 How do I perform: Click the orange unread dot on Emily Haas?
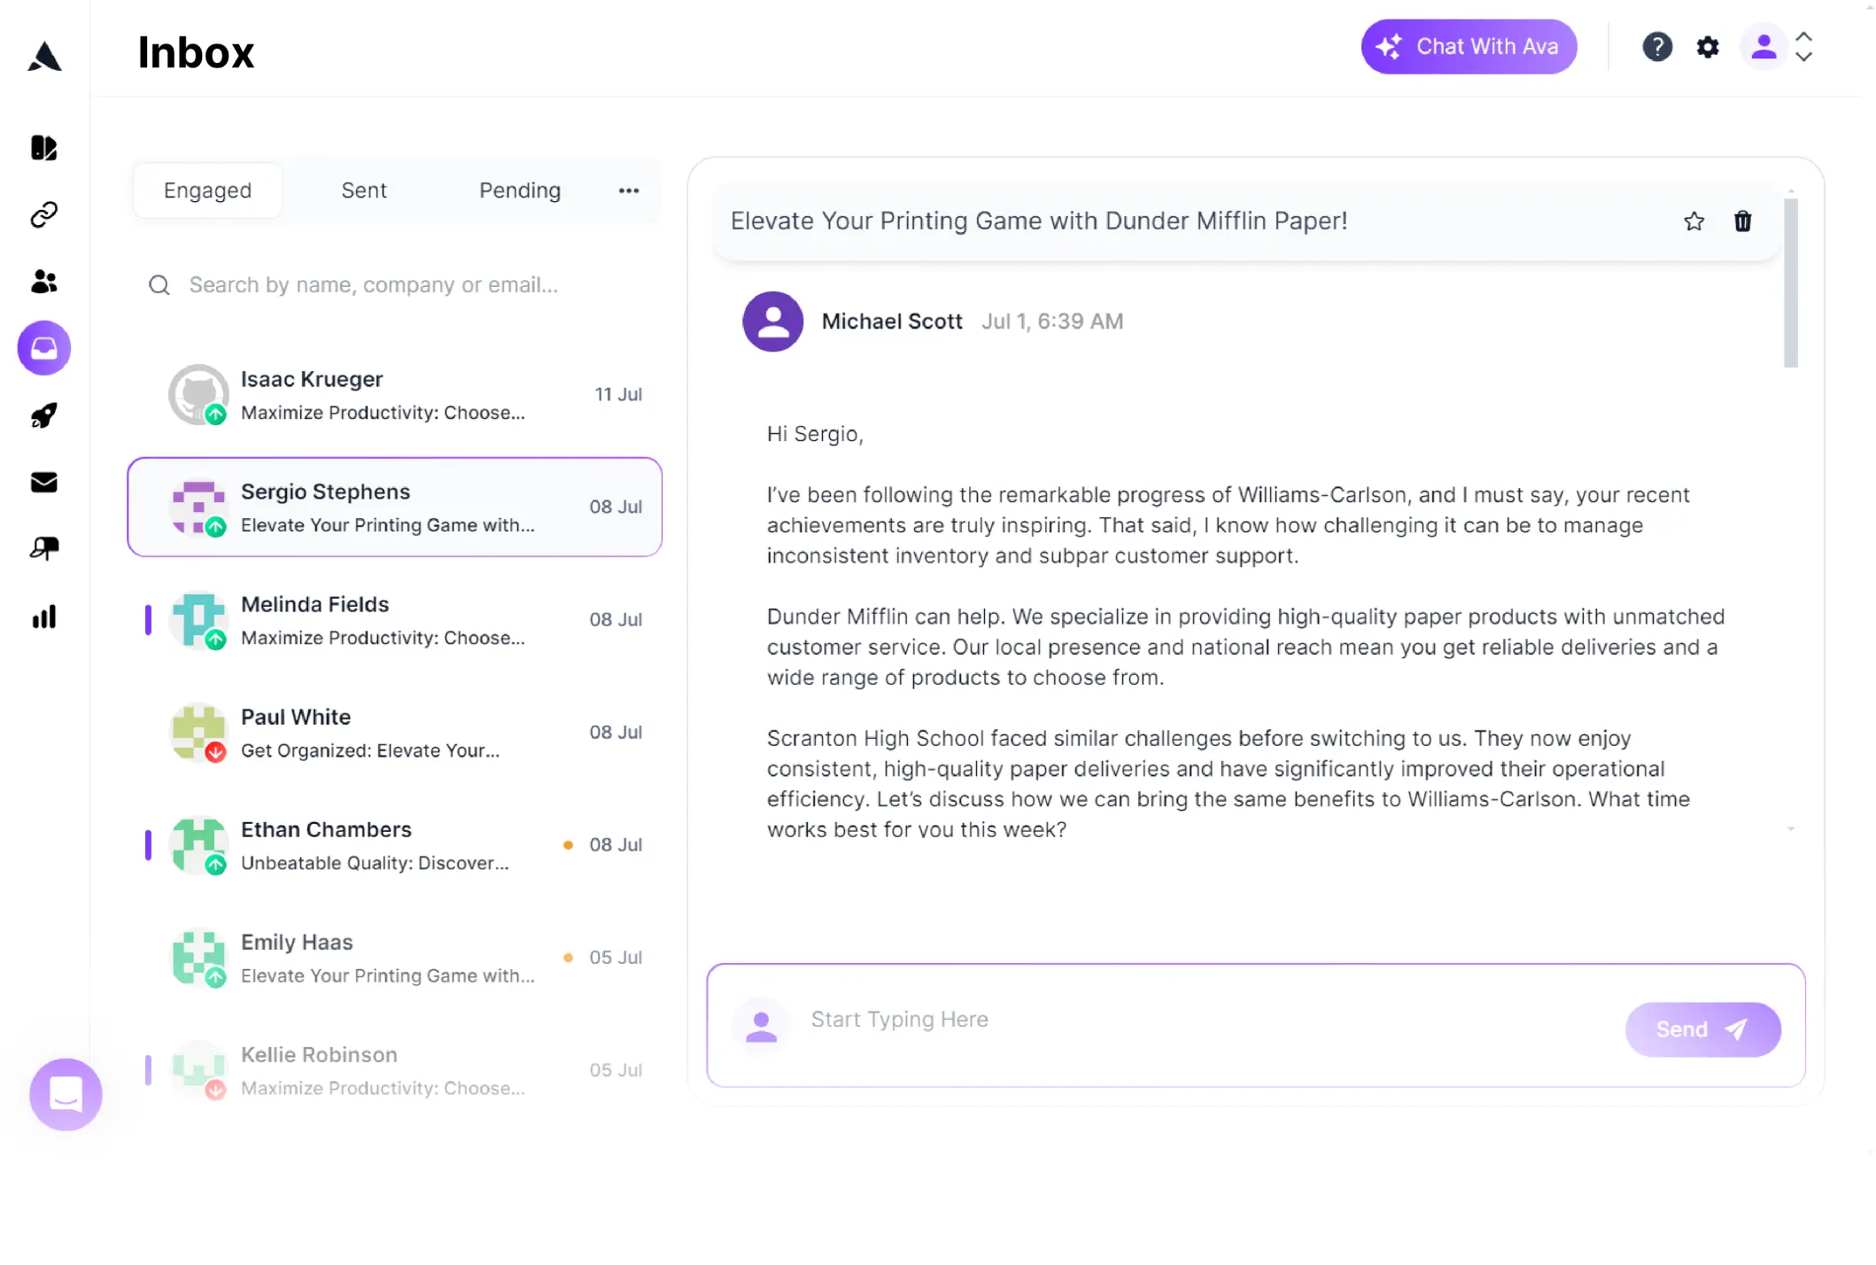pyautogui.click(x=568, y=958)
